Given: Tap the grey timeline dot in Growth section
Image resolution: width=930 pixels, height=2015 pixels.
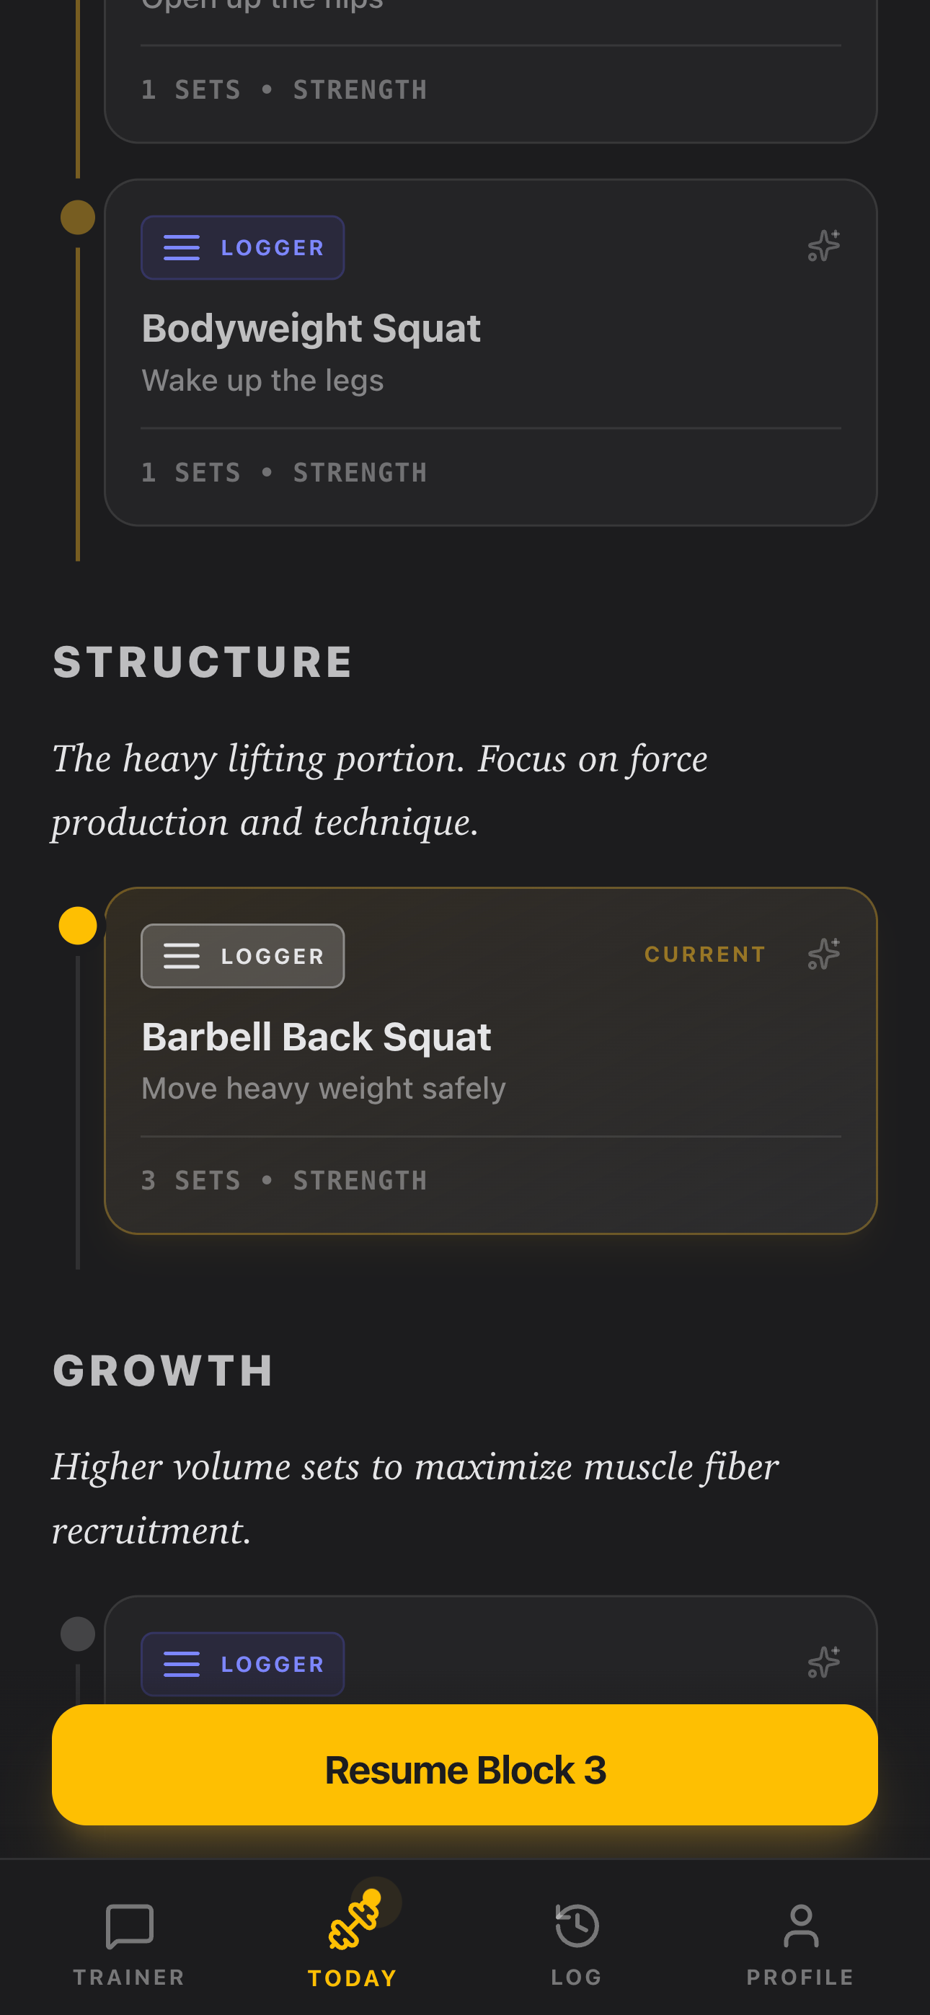Looking at the screenshot, I should (x=77, y=1634).
